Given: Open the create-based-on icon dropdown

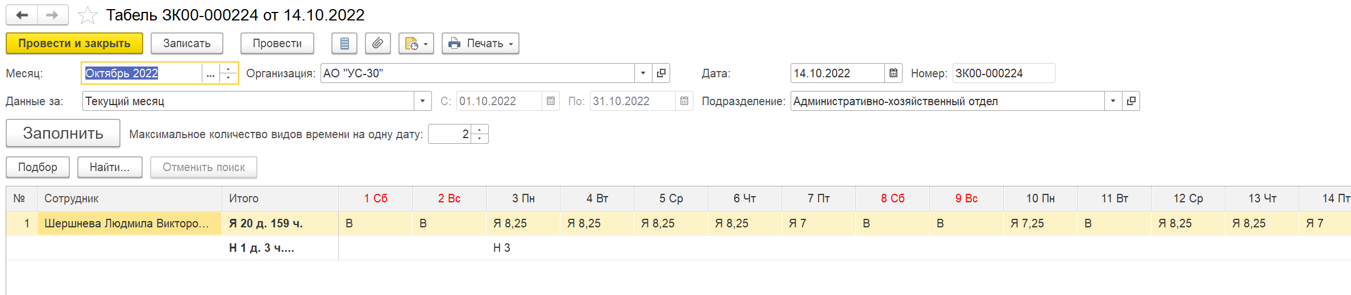Looking at the screenshot, I should coord(416,43).
